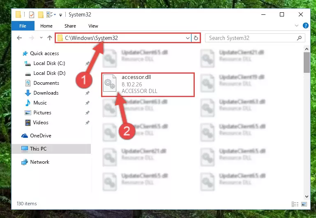Click the Quick access star icon
This screenshot has height=218, width=316.
(25, 53)
